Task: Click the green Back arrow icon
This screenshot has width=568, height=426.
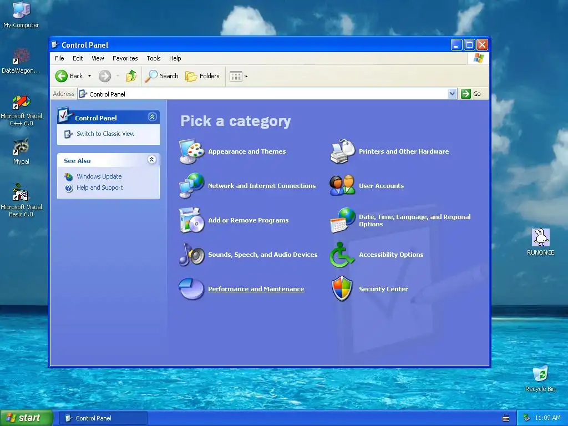Action: [x=61, y=76]
